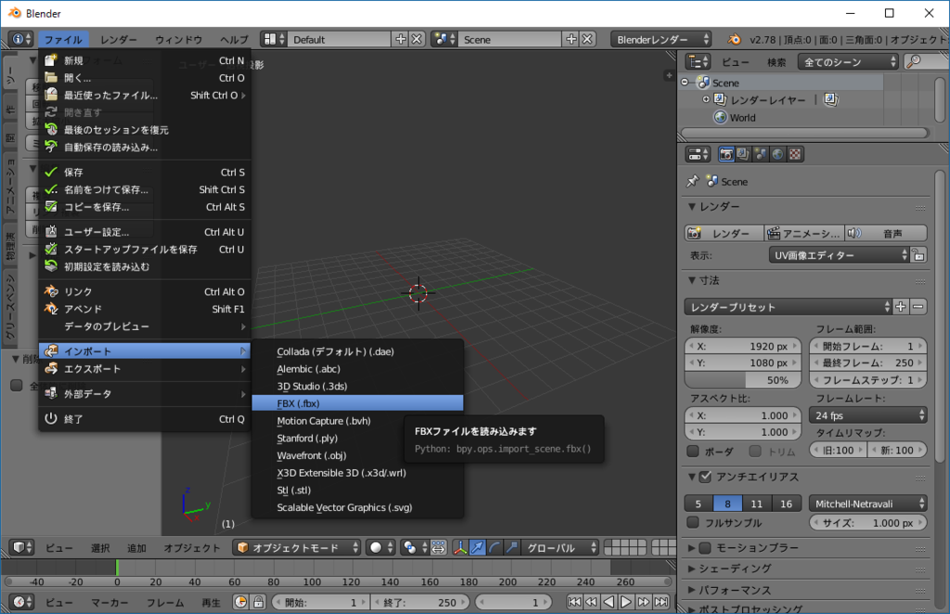Add a new screen layout with plus

pos(401,39)
